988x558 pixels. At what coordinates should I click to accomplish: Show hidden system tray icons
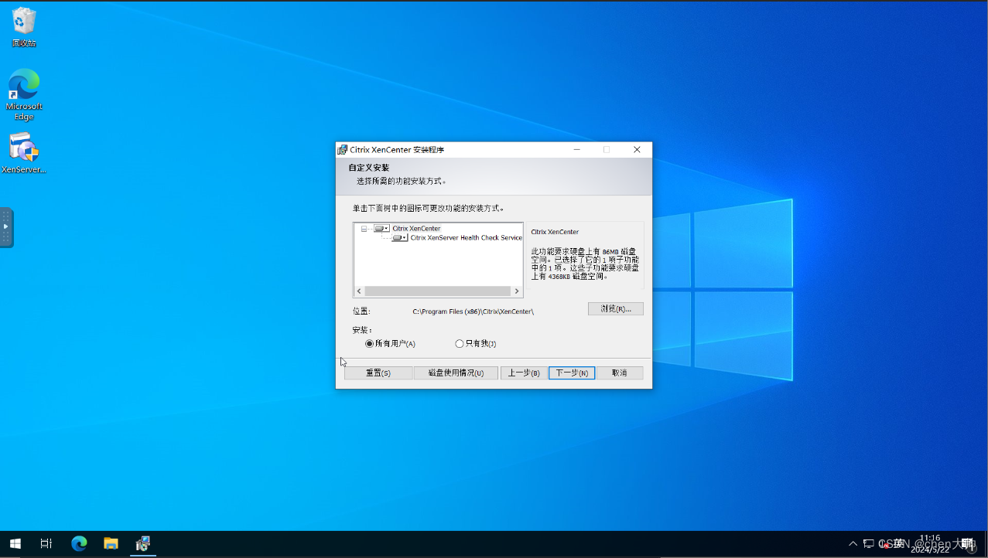[853, 544]
